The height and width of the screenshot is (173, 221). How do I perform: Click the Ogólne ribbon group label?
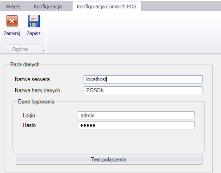(20, 49)
